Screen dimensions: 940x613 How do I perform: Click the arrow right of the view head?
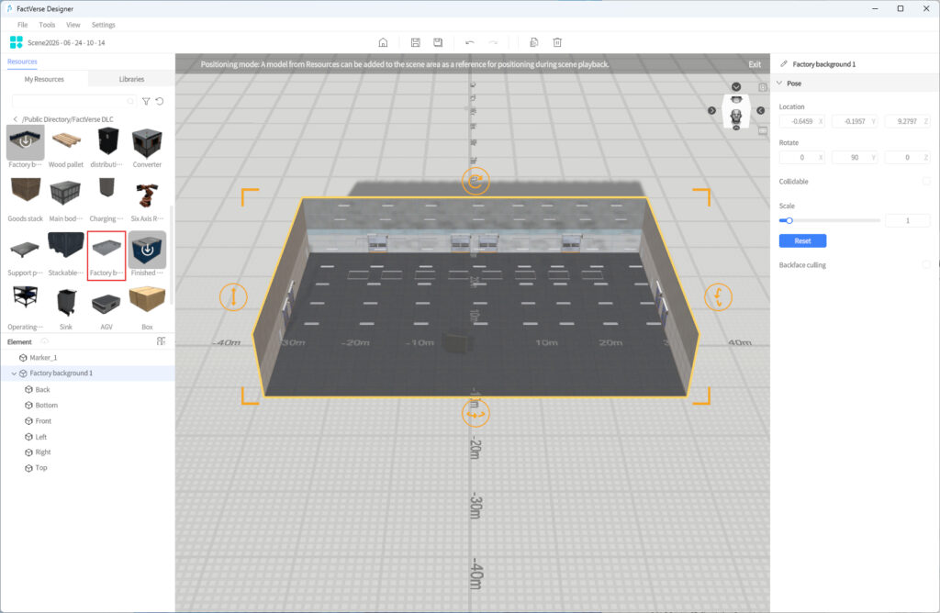coord(761,111)
